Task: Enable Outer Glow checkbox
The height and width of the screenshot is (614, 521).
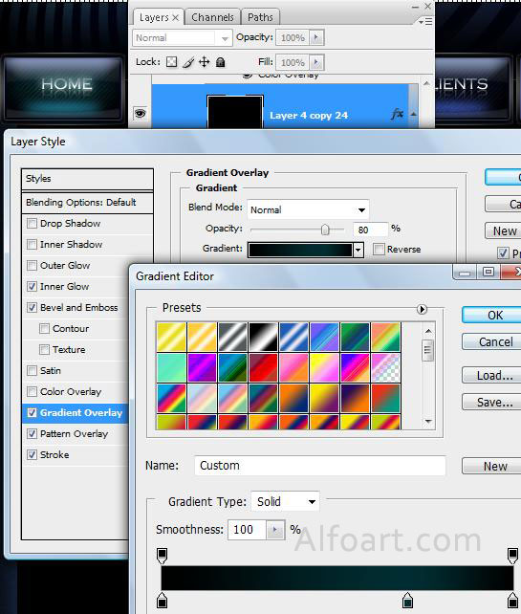Action: tap(32, 266)
